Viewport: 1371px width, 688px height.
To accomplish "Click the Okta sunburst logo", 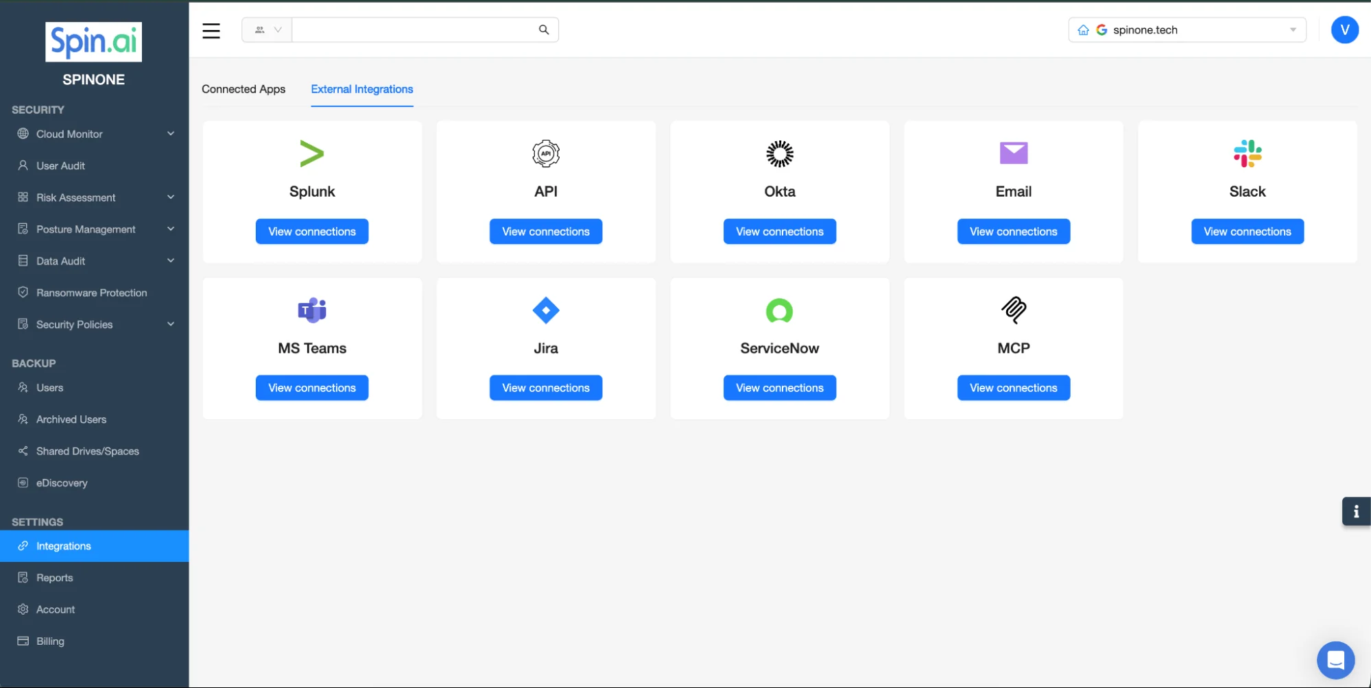I will pyautogui.click(x=780, y=153).
